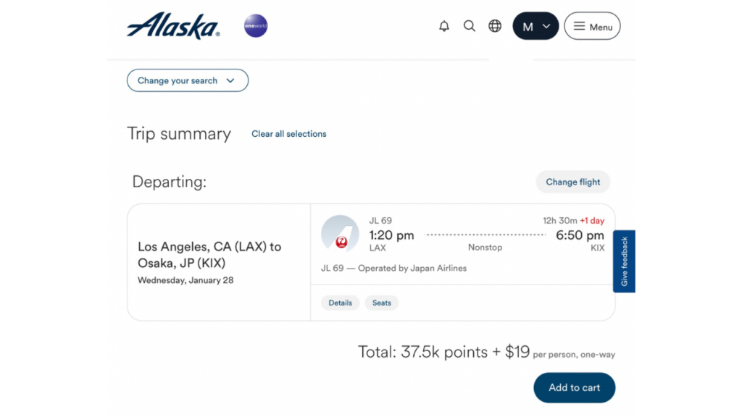View Seats for flight JL 69
This screenshot has height=417, width=742.
tap(382, 303)
